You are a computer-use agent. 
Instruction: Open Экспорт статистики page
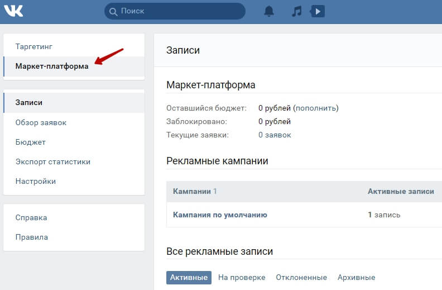tap(53, 161)
